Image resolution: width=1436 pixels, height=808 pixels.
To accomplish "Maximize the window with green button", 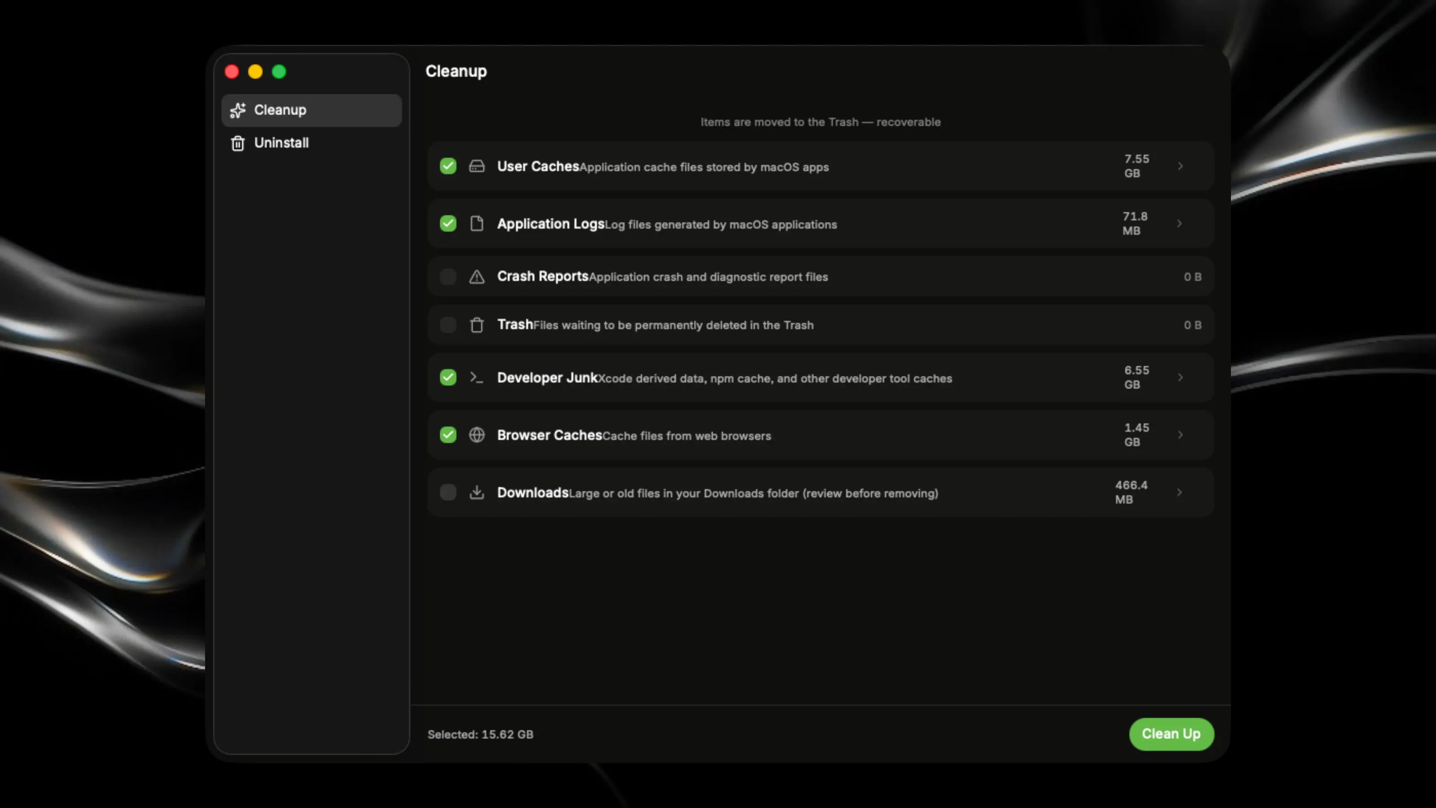I will [x=279, y=72].
